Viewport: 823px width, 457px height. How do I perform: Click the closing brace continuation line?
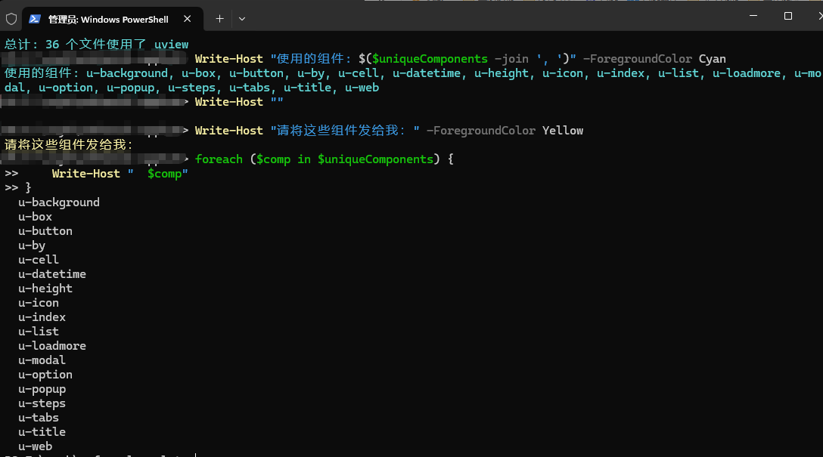pos(18,187)
